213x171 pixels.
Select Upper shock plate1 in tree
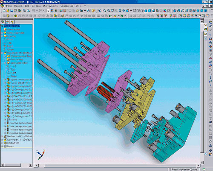point(21,80)
